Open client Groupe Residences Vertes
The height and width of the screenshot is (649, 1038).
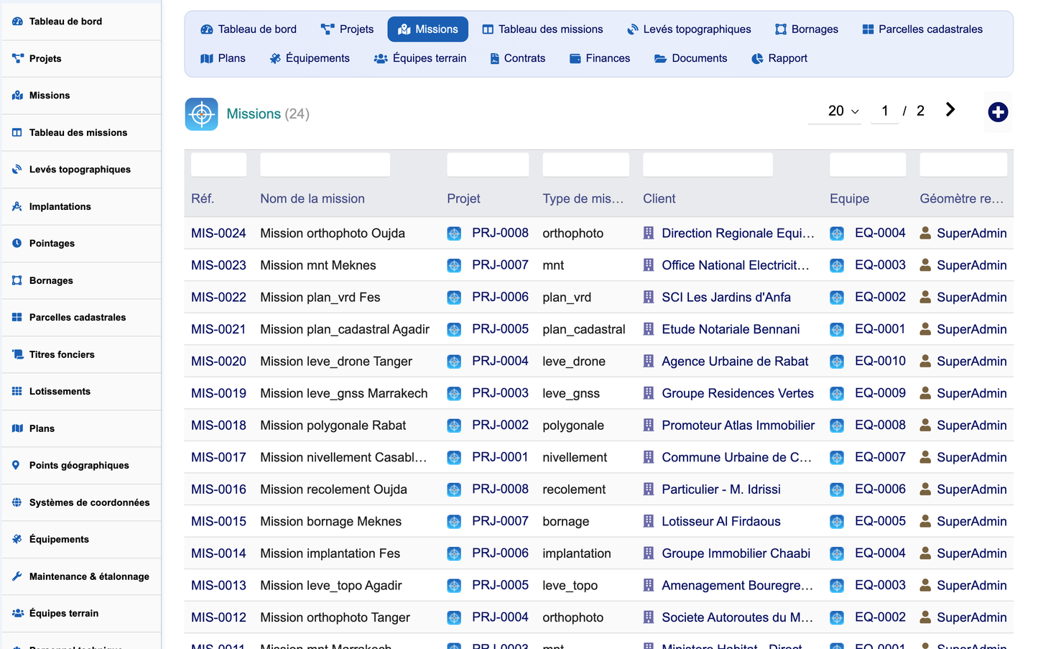click(738, 393)
